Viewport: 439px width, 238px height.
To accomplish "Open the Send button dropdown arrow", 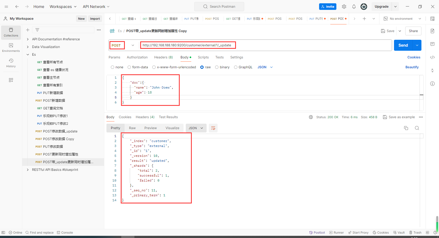I will coord(417,45).
